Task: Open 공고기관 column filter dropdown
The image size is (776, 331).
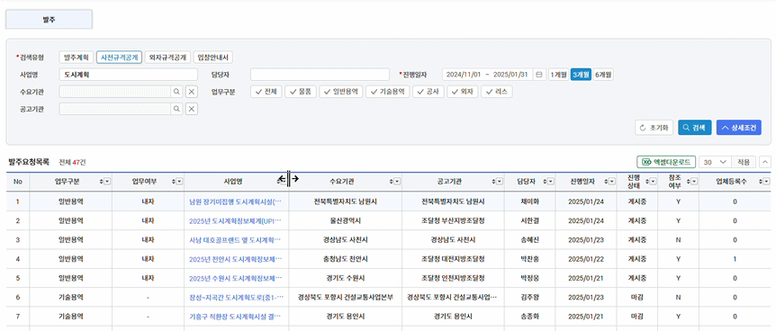Action: tap(500, 182)
